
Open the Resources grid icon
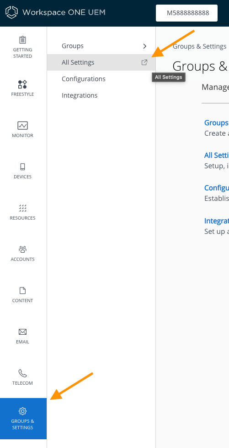(22, 208)
